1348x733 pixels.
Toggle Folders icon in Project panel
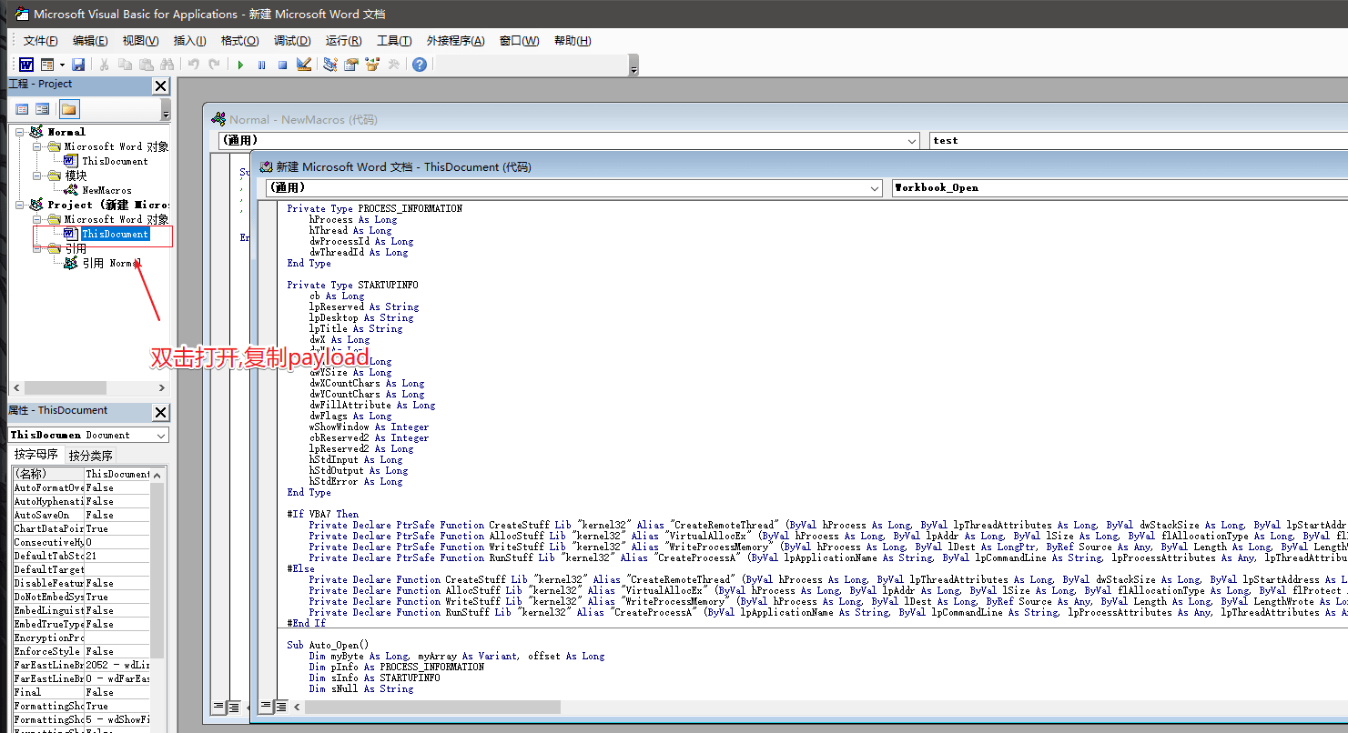coord(69,109)
